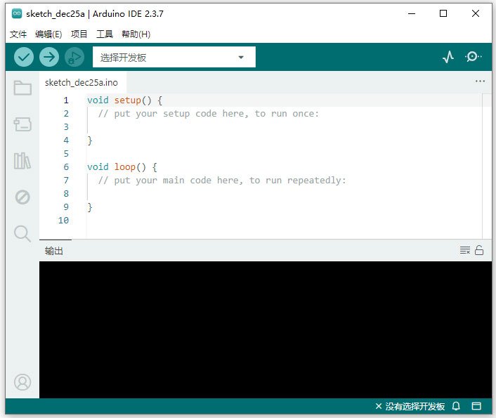Viewport: 496px width, 418px height.
Task: Click the loop function name
Action: pos(125,167)
